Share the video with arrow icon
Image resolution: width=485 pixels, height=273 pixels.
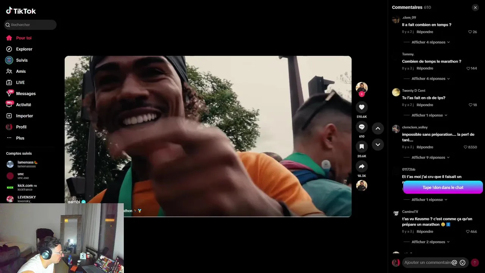tap(361, 166)
